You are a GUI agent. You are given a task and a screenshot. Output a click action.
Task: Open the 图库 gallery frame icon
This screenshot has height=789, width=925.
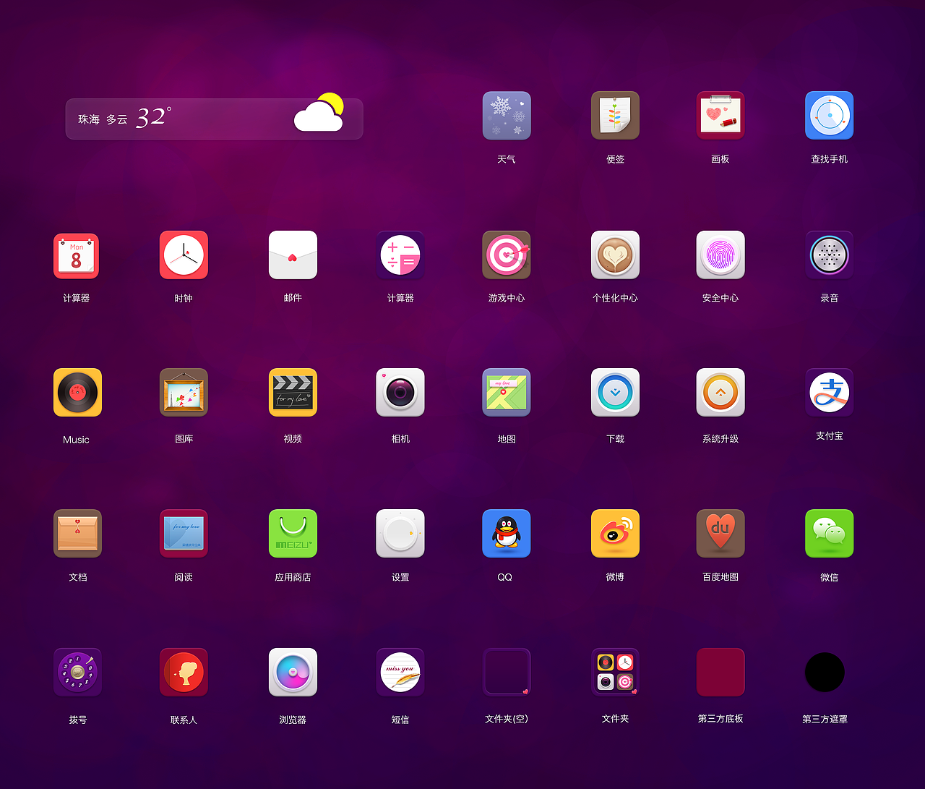184,393
